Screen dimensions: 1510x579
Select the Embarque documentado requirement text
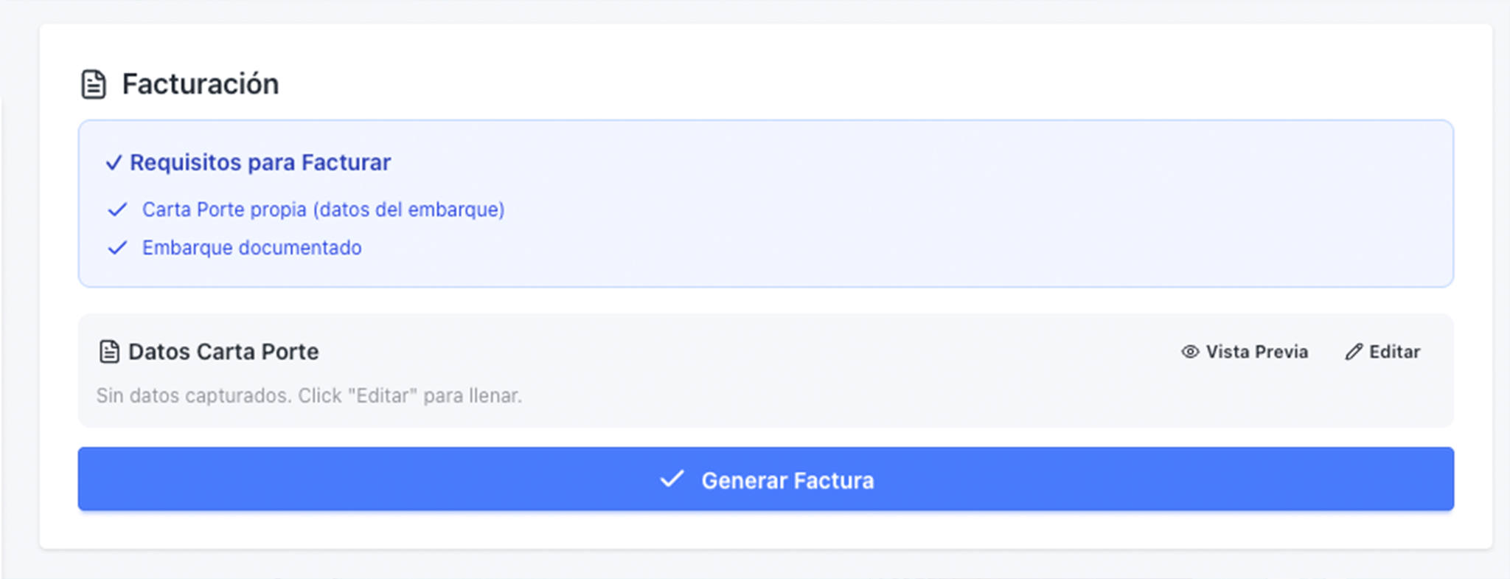(252, 248)
